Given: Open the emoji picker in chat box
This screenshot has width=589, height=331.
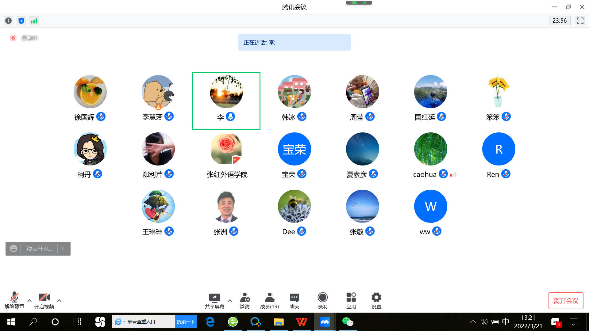Looking at the screenshot, I should click(13, 249).
